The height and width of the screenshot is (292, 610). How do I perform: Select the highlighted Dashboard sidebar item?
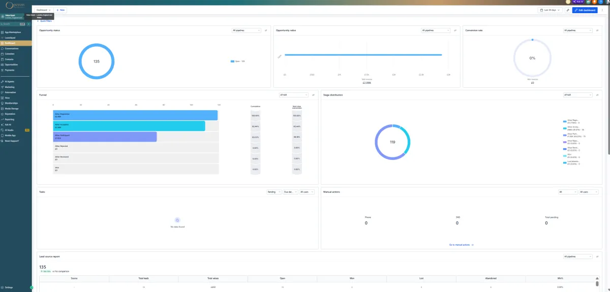pyautogui.click(x=15, y=43)
